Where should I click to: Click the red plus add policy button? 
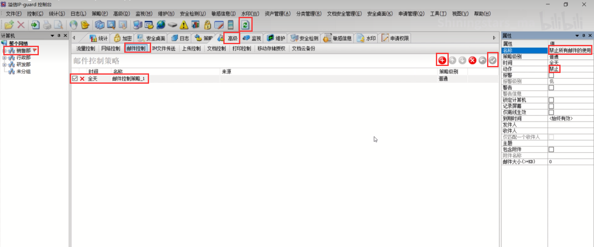[442, 60]
